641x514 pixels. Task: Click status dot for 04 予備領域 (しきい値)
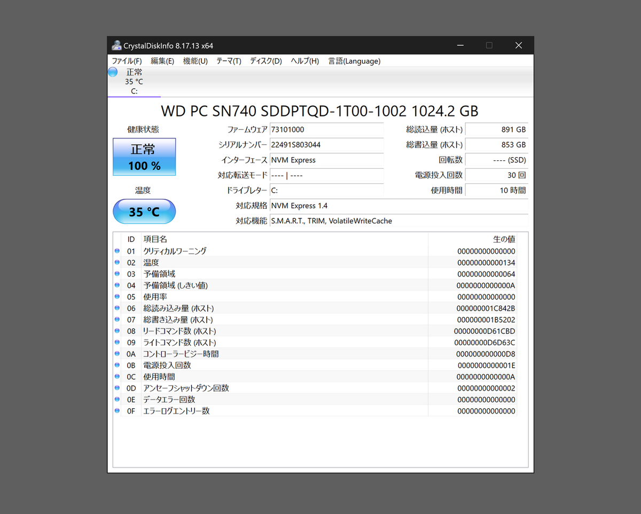click(117, 285)
